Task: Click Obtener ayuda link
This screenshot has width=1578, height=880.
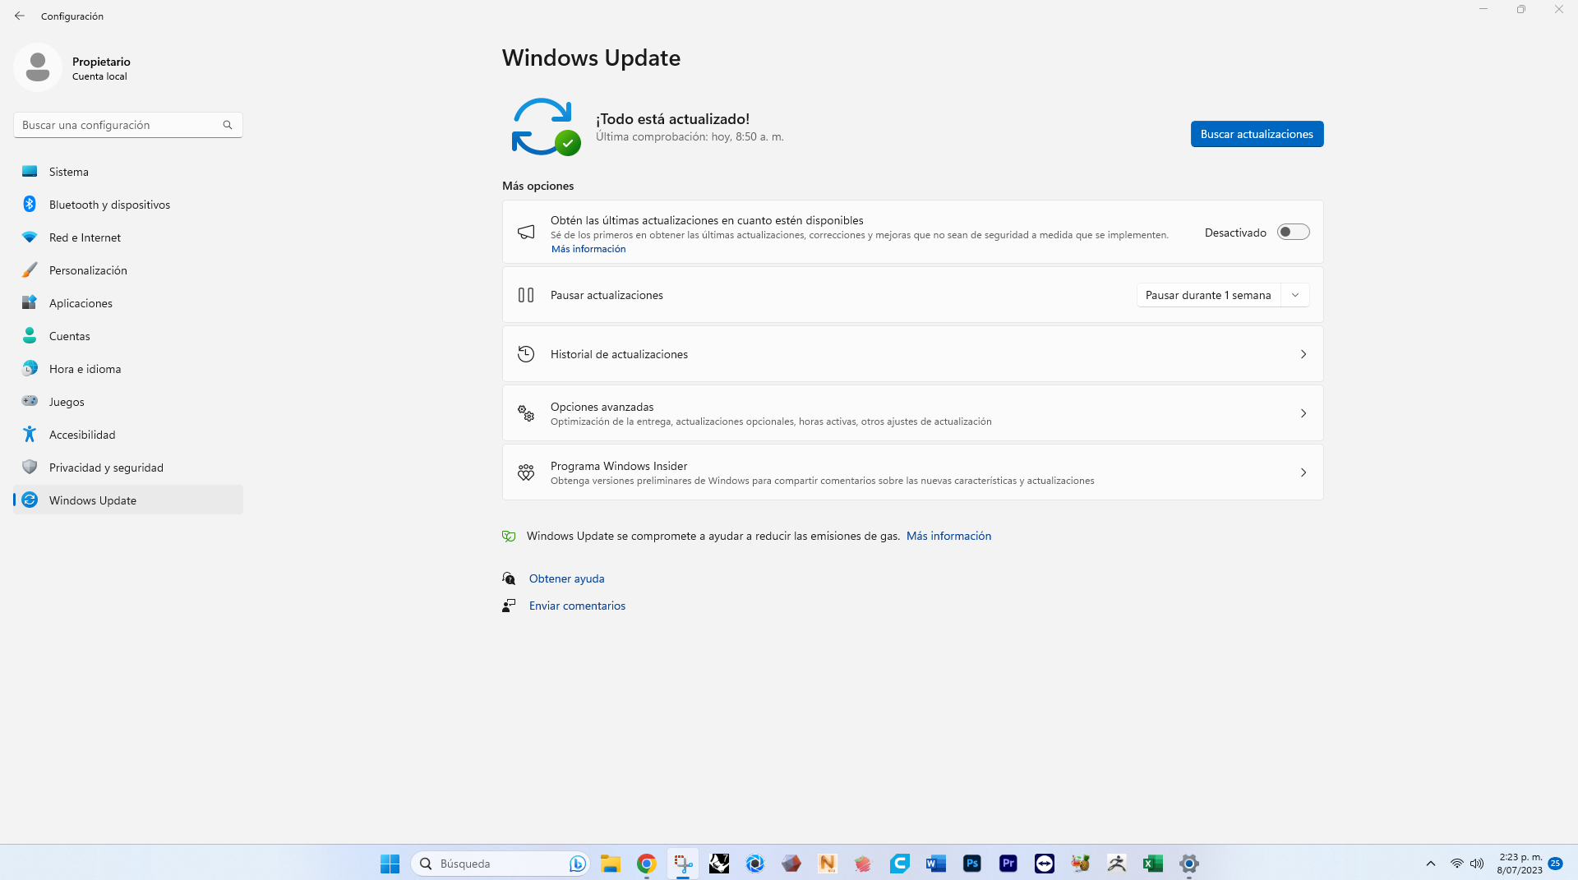Action: click(x=566, y=578)
